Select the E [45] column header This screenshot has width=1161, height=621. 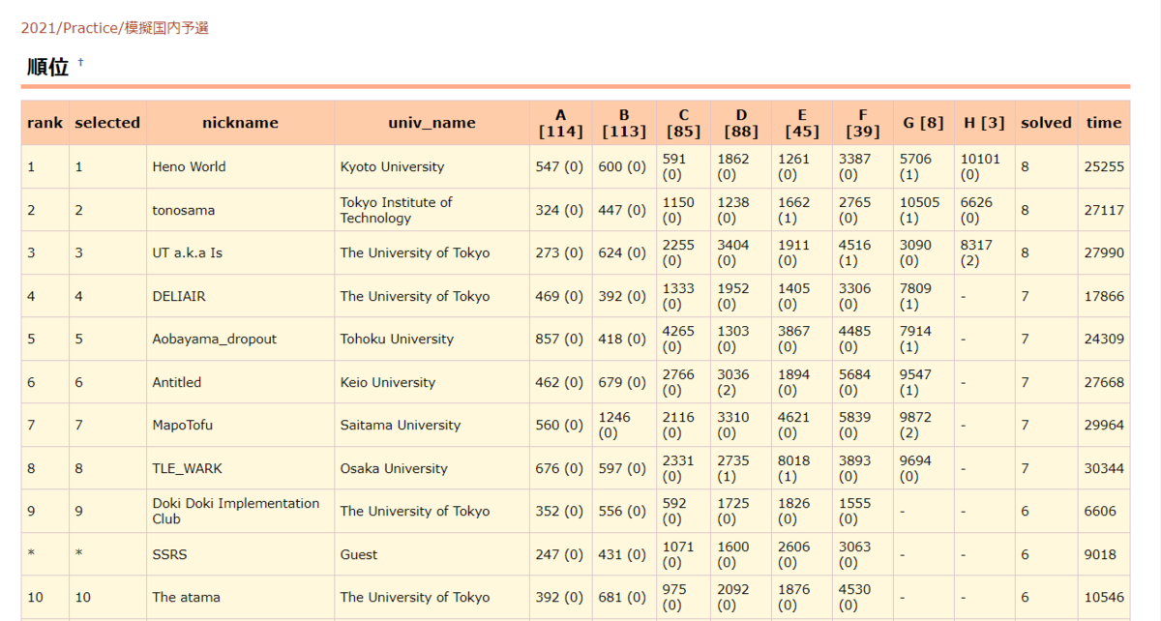pos(802,123)
